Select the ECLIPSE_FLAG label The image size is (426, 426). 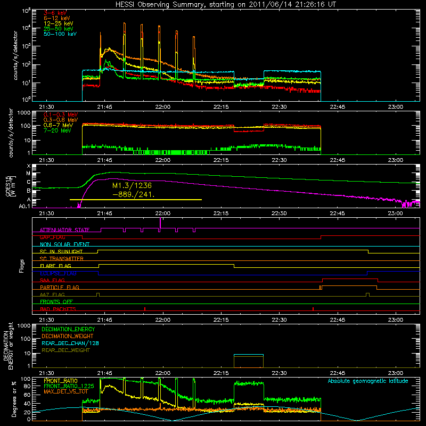pos(58,273)
